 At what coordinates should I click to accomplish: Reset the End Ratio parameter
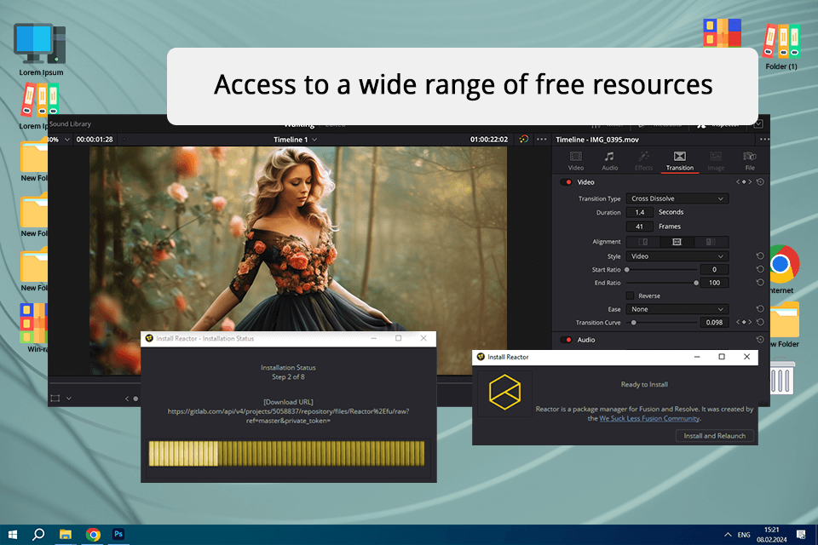click(x=760, y=282)
